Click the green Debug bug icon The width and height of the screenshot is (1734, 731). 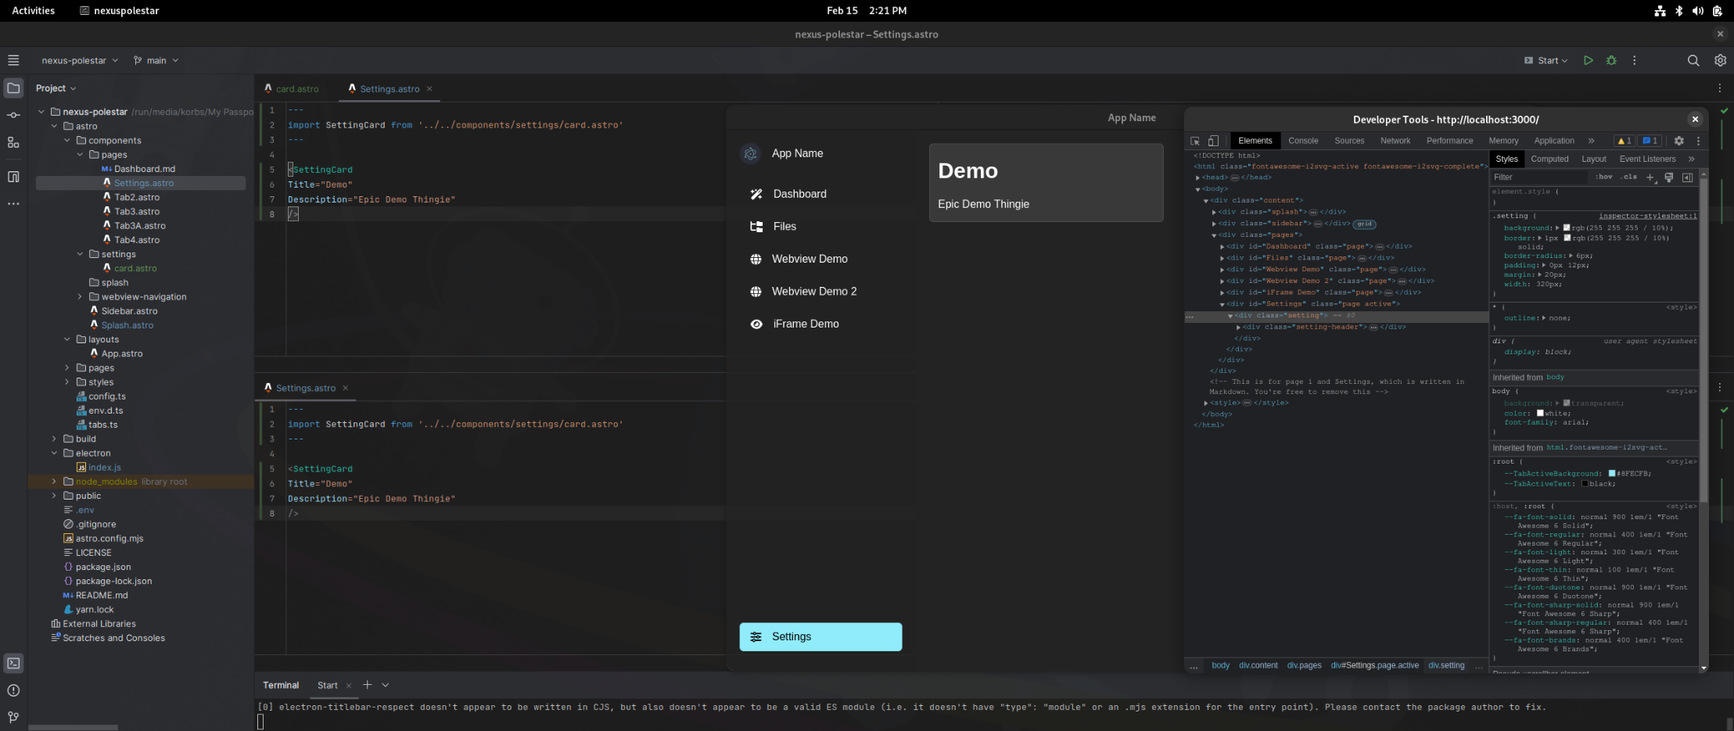click(x=1611, y=60)
